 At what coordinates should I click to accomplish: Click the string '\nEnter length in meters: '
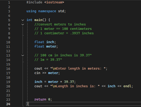pos(78,69)
